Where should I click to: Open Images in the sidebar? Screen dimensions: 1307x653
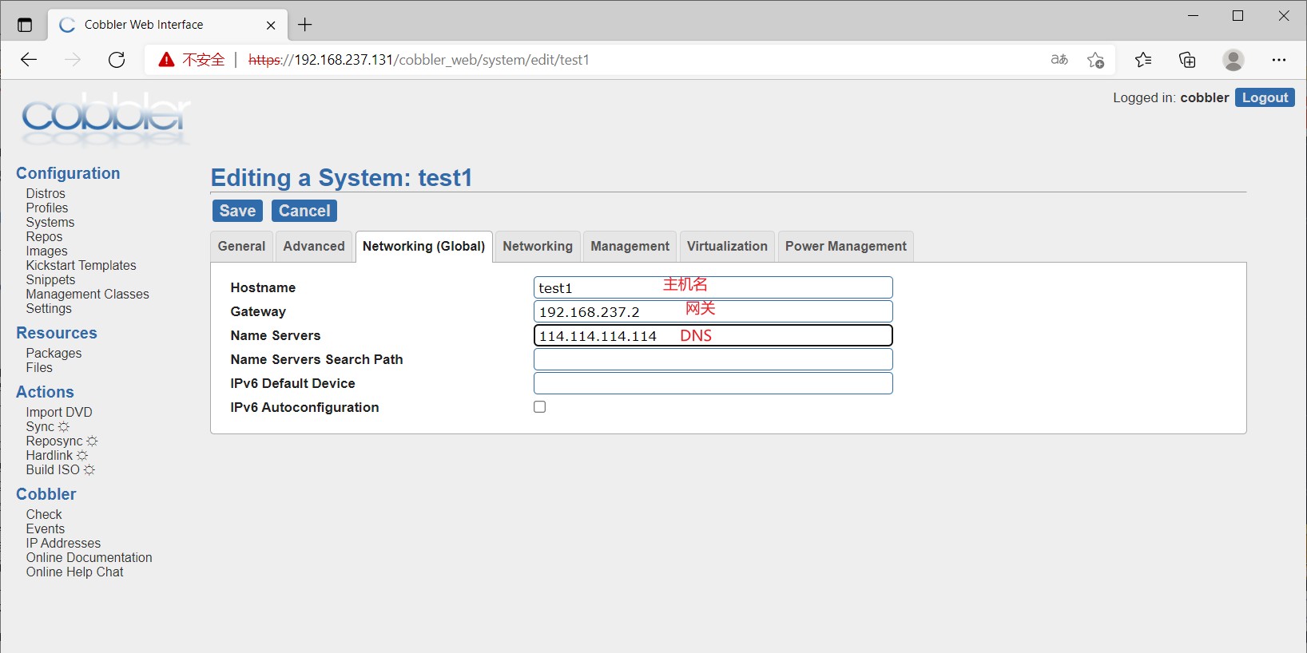coord(46,251)
